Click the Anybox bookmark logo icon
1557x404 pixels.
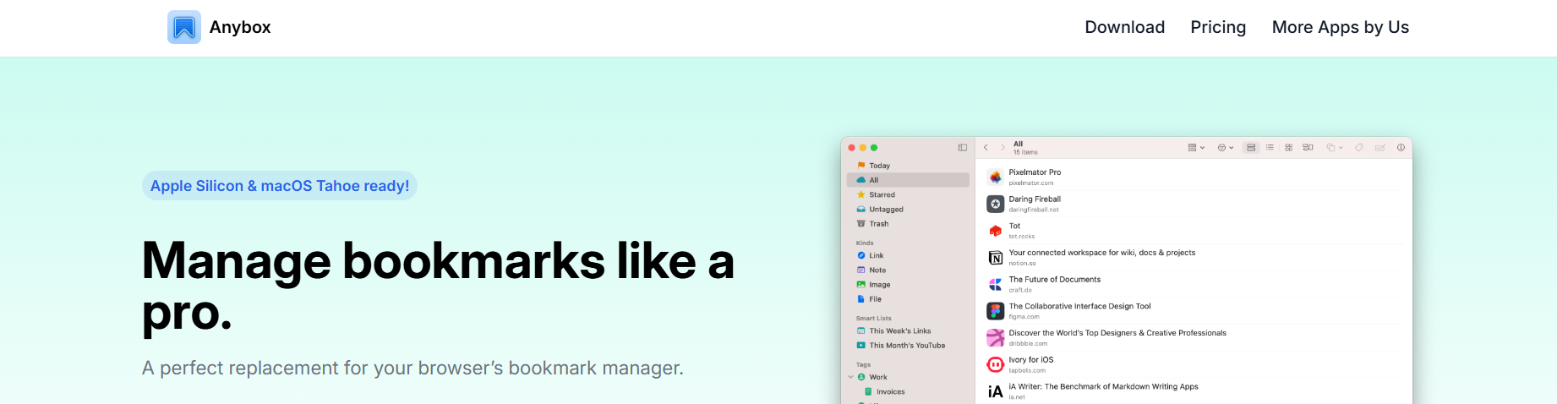click(x=184, y=27)
